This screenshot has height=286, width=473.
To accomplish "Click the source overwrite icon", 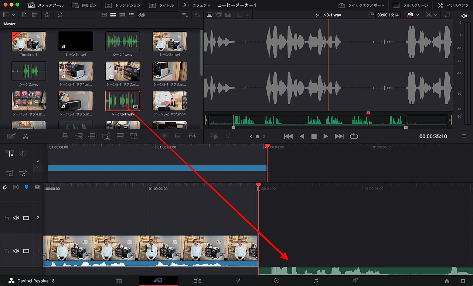I will click(x=134, y=136).
